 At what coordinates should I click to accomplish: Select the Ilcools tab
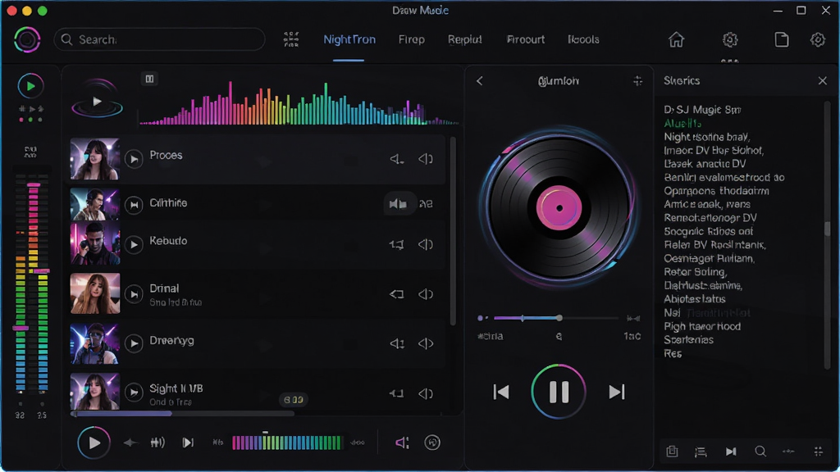(583, 39)
